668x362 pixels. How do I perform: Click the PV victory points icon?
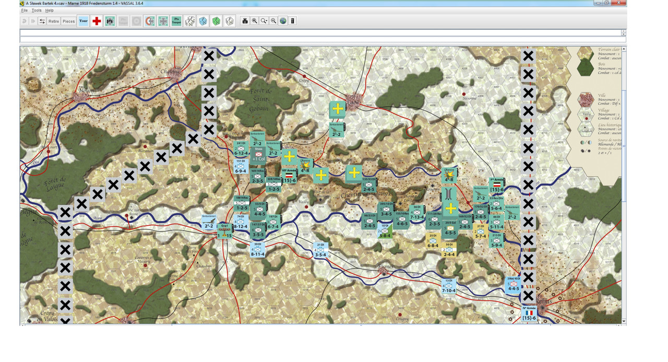point(110,21)
